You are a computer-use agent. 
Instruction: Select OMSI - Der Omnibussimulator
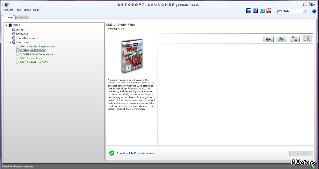37,46
